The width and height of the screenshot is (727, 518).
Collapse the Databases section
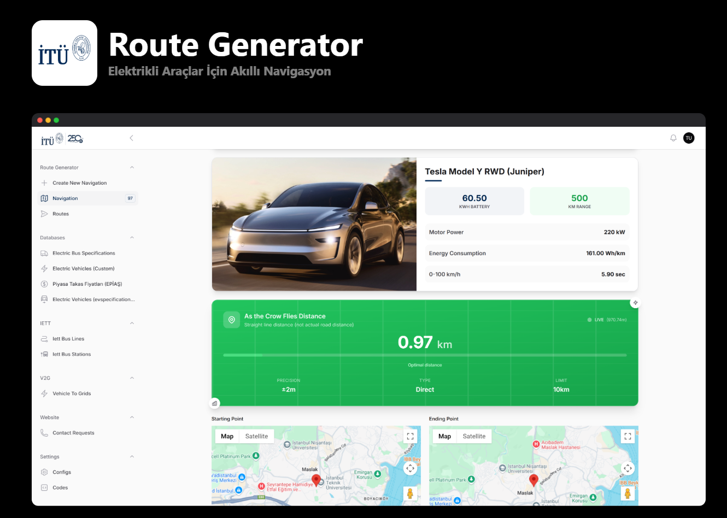pyautogui.click(x=132, y=237)
